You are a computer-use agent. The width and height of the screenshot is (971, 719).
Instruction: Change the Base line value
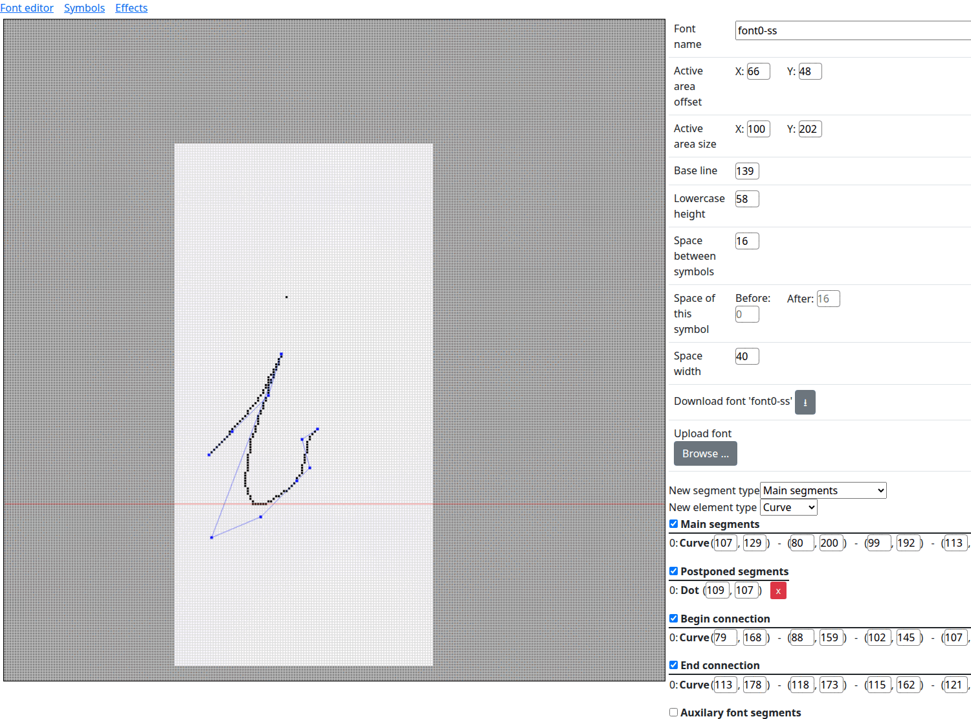[x=747, y=171]
